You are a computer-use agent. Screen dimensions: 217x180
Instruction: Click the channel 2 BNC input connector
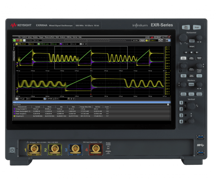click(55, 149)
